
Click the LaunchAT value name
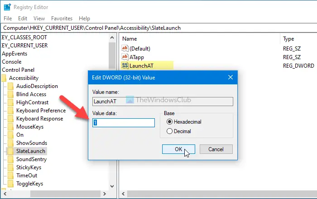tap(141, 66)
